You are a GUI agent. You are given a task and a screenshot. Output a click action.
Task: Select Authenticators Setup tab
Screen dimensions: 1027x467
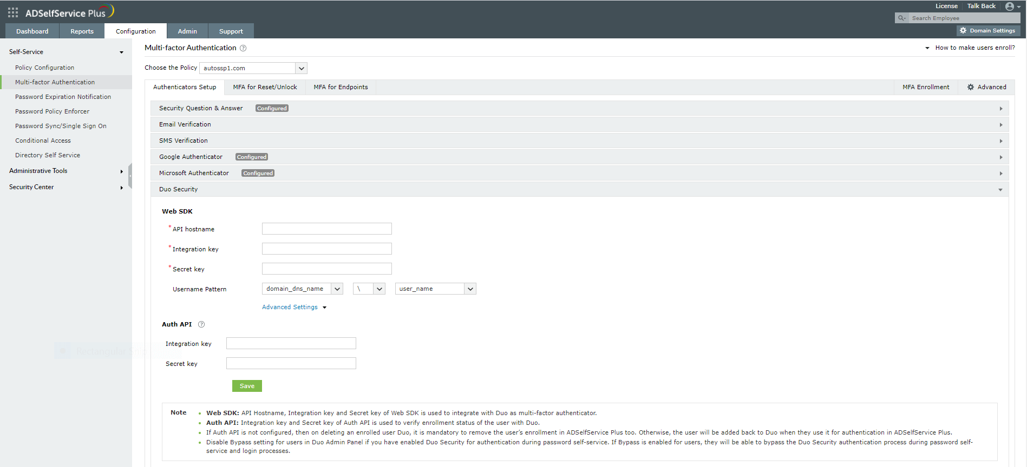pos(185,87)
